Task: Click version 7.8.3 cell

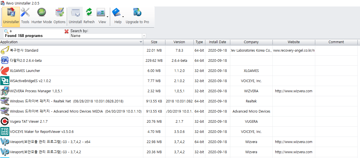Action: [179, 51]
